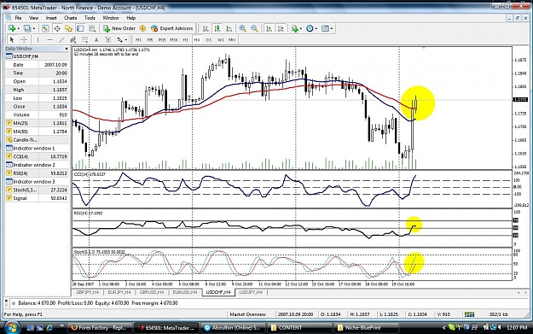Screen dimensions: 533x334
Task: Switch to the GBPJPY,H4 chart tab
Action: (87, 292)
